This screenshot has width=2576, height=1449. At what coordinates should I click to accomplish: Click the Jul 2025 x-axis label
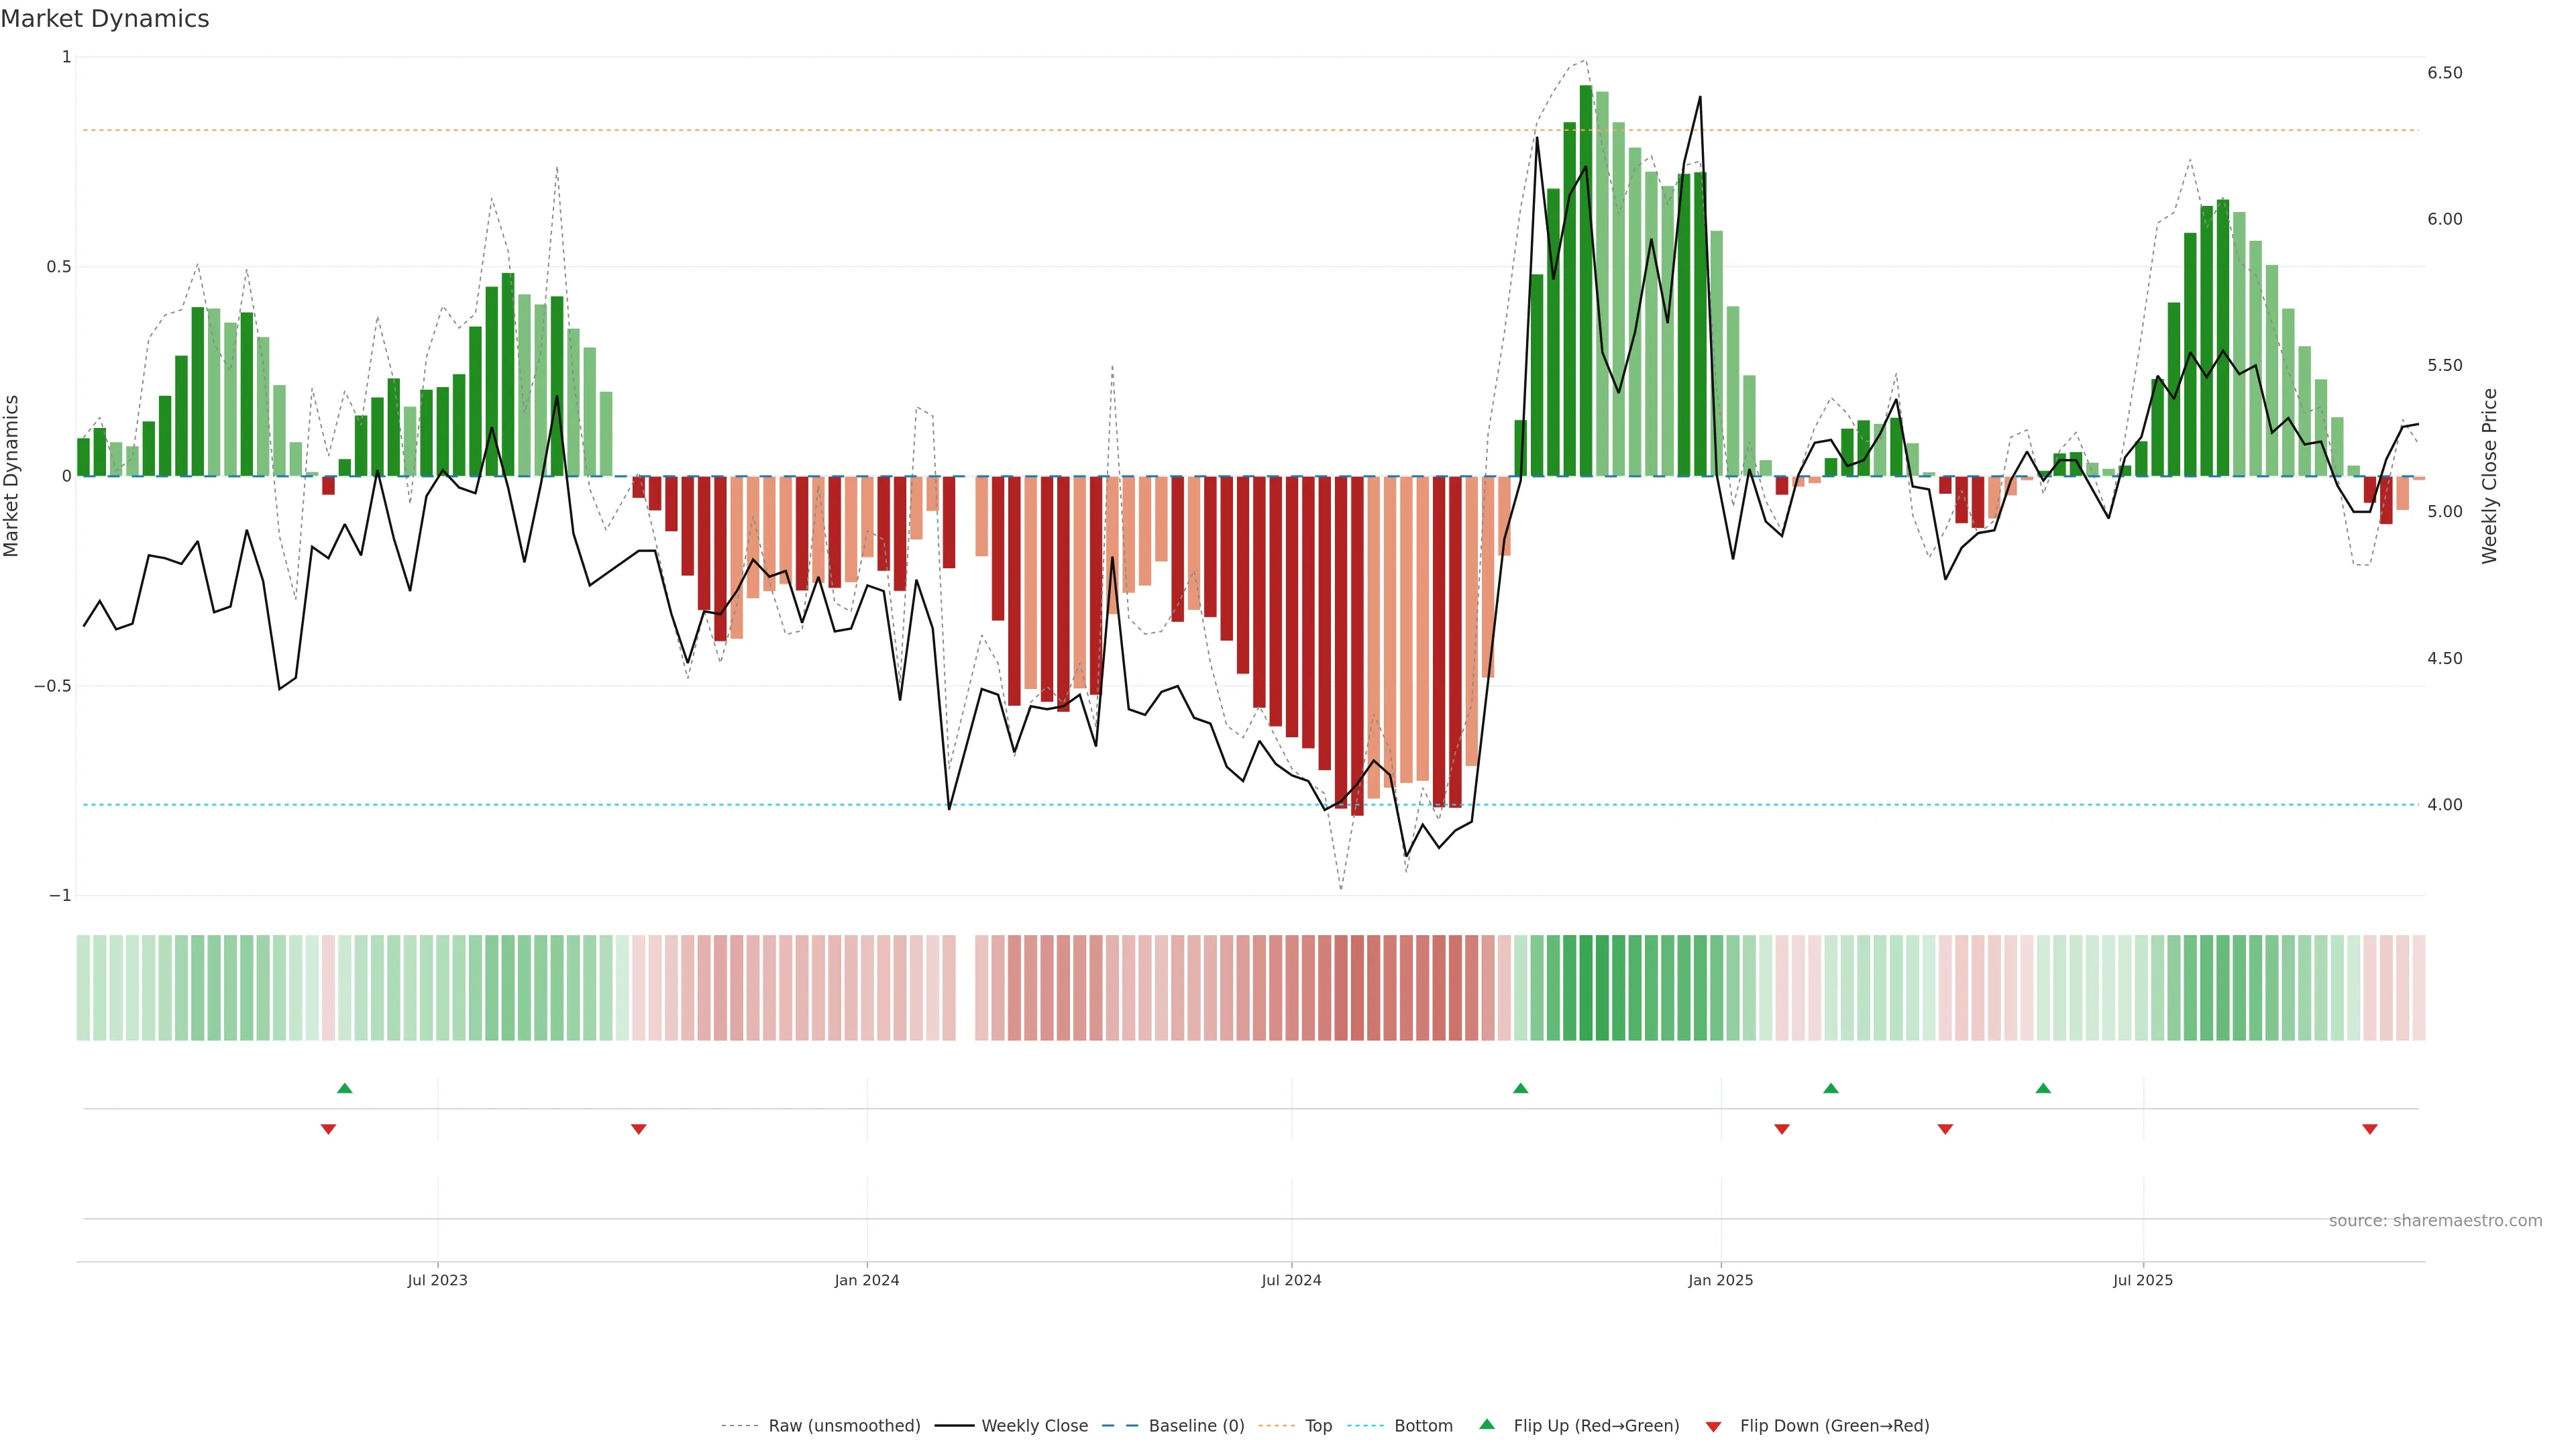(x=2143, y=1280)
